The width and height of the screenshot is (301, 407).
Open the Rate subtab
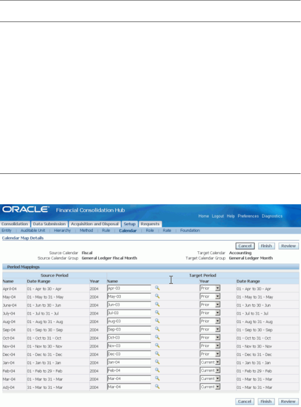(x=167, y=230)
